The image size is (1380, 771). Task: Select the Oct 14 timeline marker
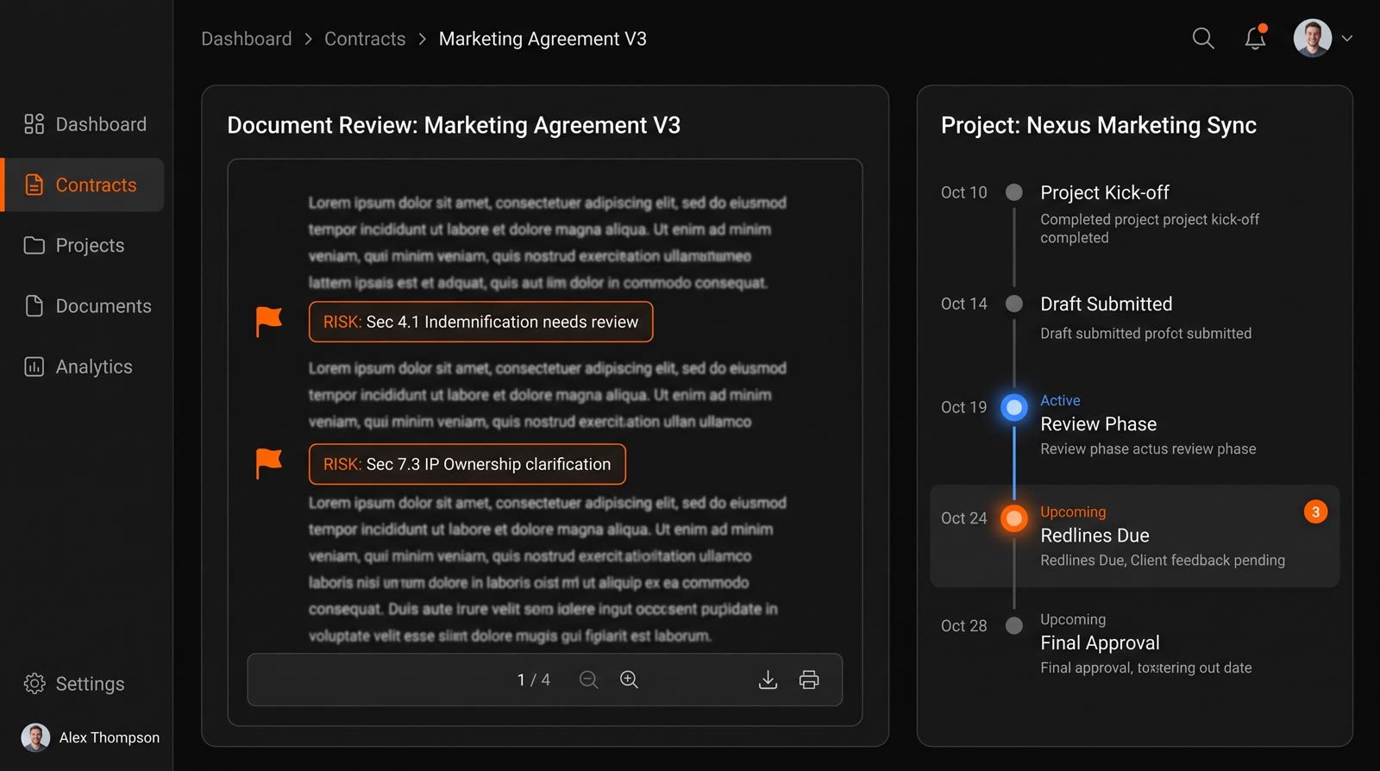point(1014,304)
